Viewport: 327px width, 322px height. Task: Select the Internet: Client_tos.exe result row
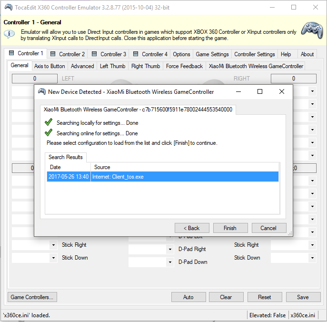(162, 177)
